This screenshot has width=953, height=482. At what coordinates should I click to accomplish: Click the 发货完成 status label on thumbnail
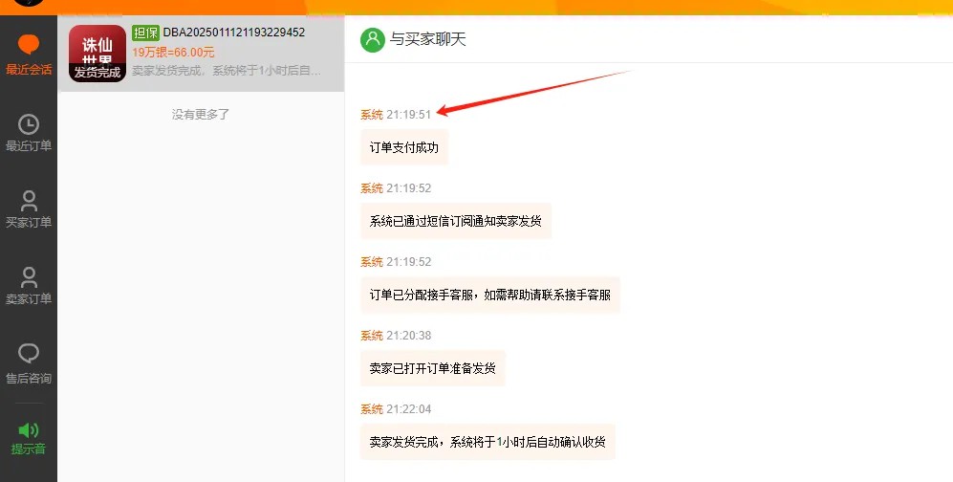point(97,73)
